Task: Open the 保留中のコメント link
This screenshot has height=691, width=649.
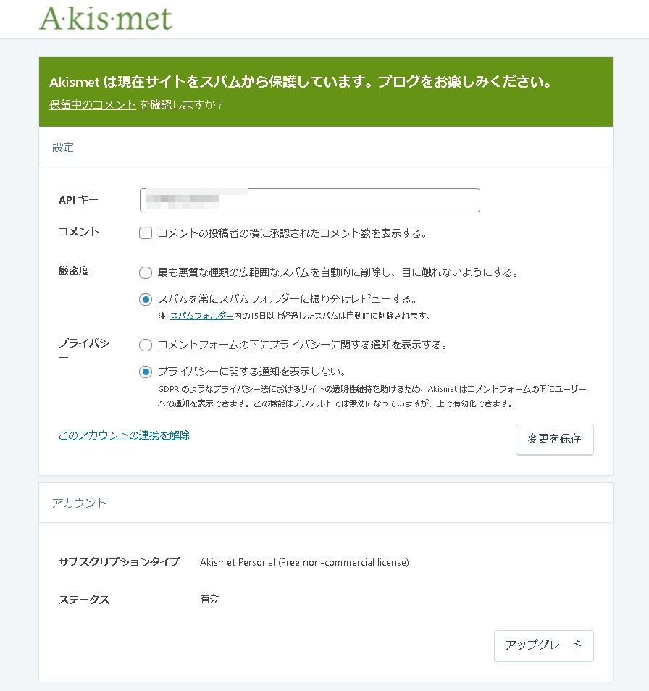Action: coord(93,104)
